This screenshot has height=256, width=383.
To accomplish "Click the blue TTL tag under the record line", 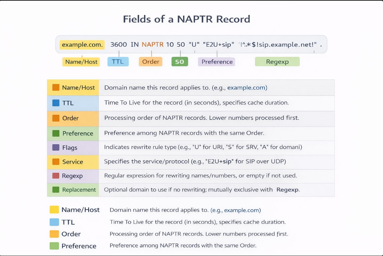I will point(118,62).
